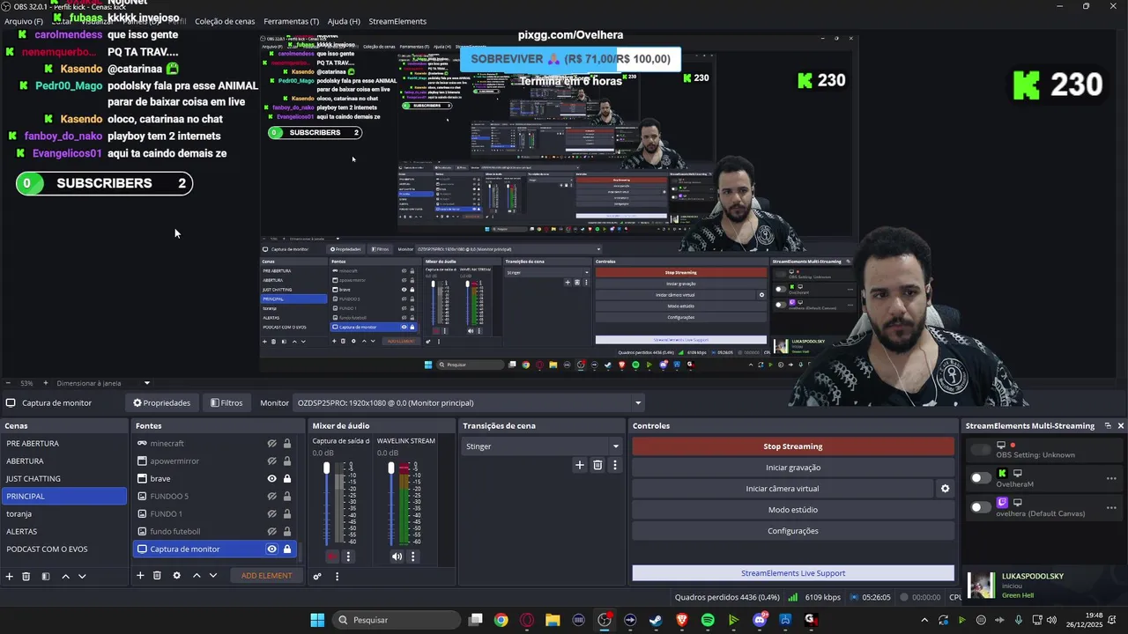Screen dimensions: 1128x634
Task: Open options for ovelhera Twitch output
Action: coord(1111,507)
